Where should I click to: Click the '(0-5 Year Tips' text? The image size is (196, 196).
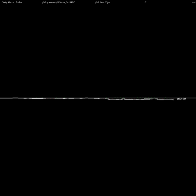point(102,2)
